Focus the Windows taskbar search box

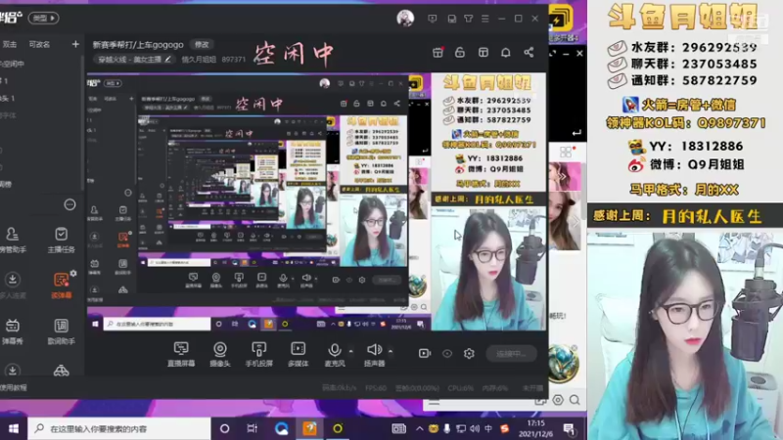(119, 428)
